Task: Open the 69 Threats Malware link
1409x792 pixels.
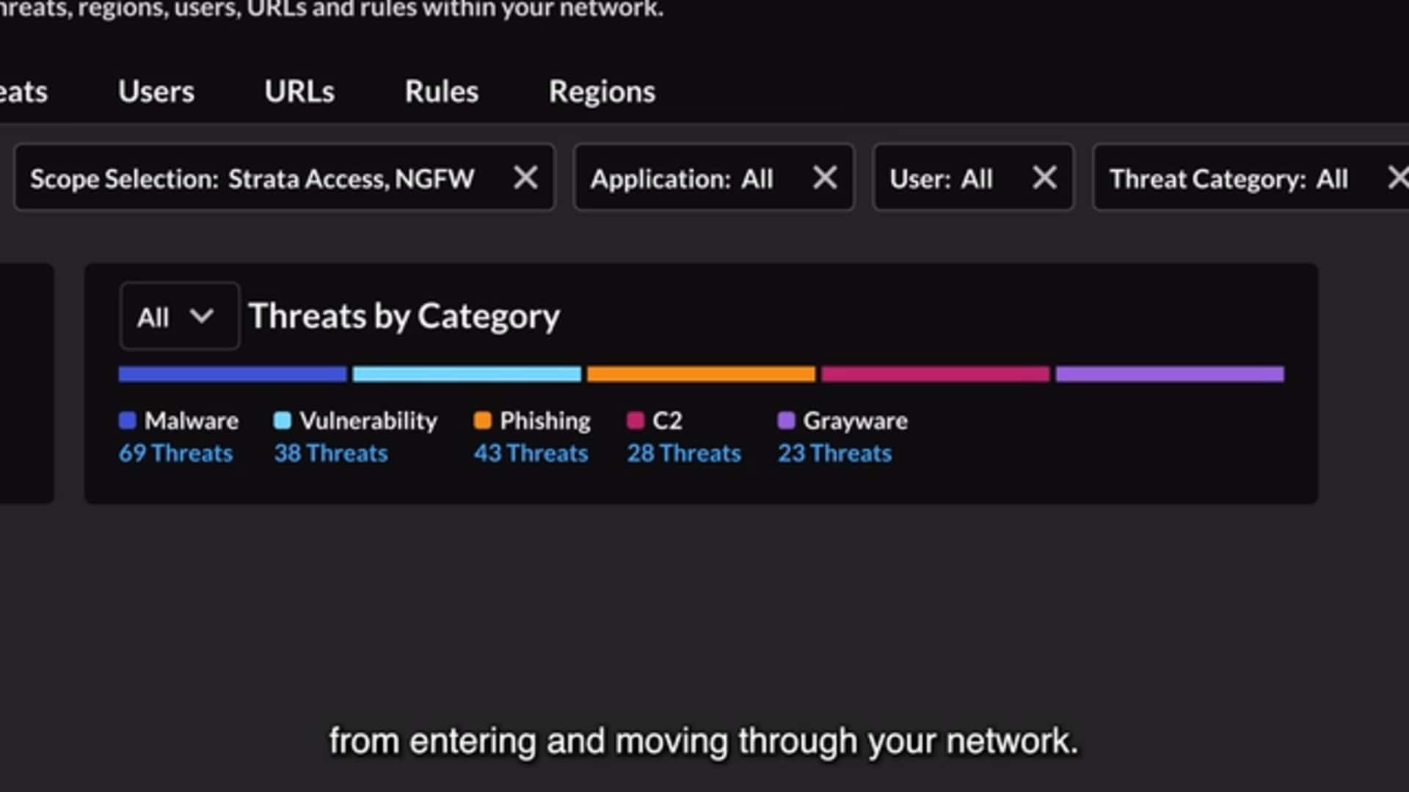Action: click(x=176, y=452)
